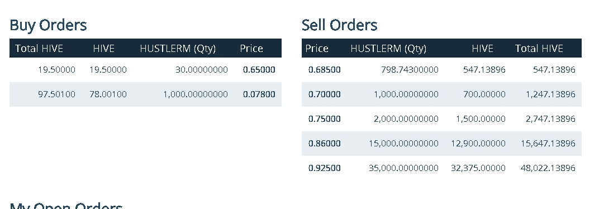Pick the 0.92500 sell order price
599x209 pixels.
tap(324, 168)
